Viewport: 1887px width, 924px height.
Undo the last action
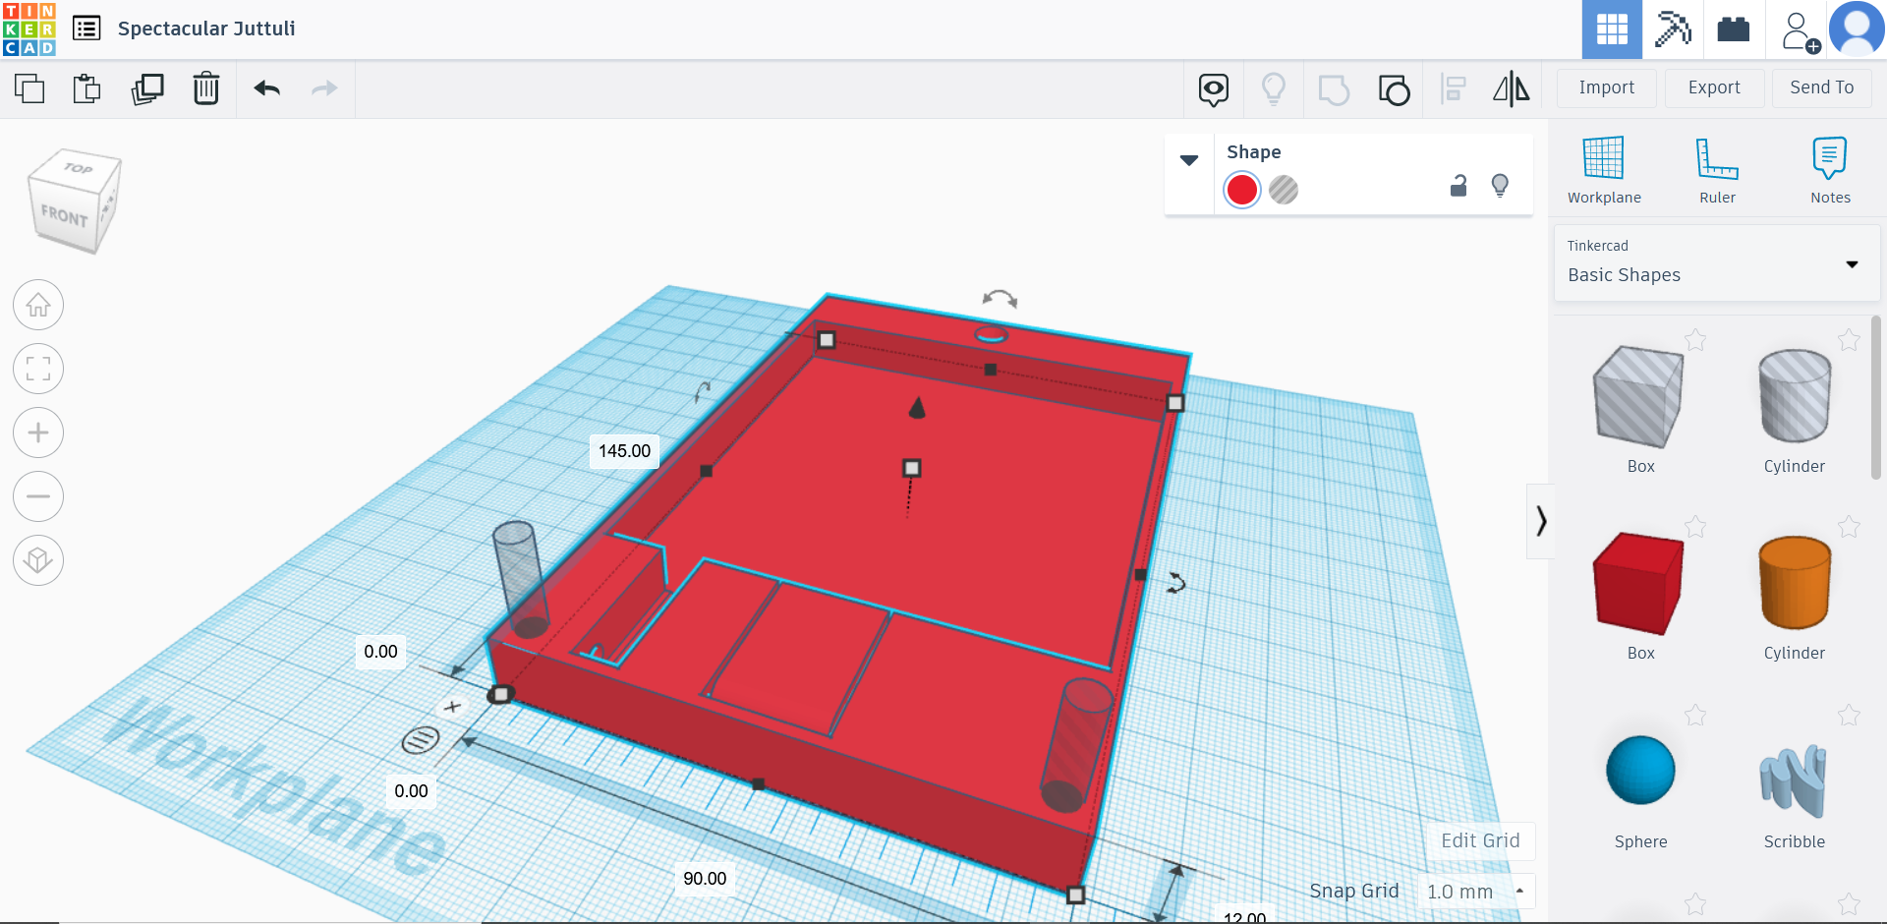266,88
